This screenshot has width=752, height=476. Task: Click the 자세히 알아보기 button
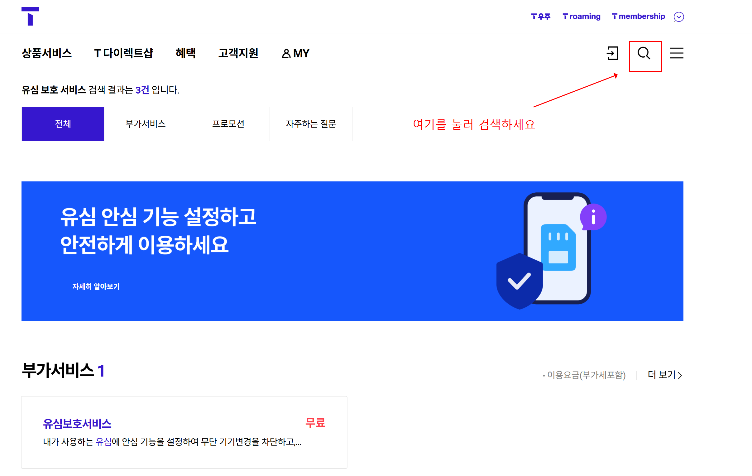[x=96, y=287]
